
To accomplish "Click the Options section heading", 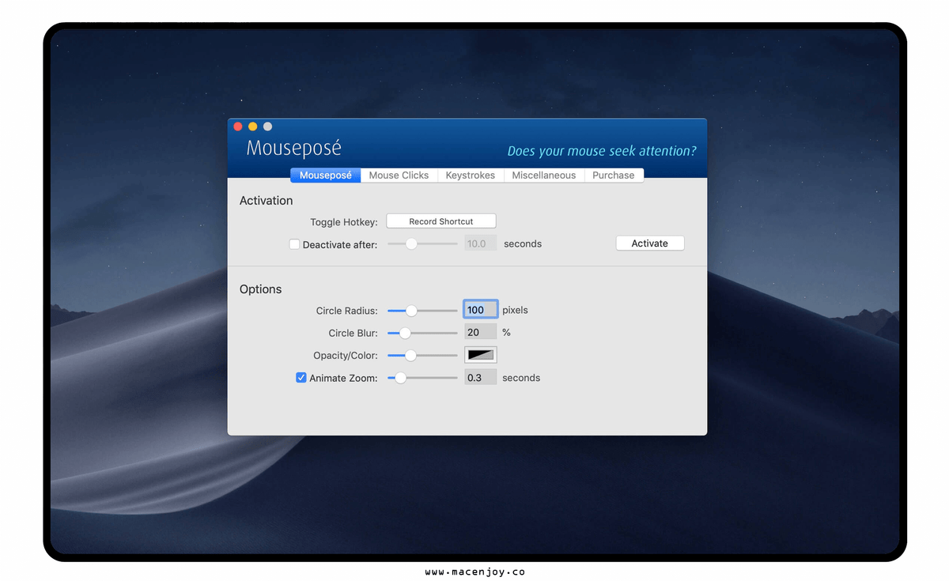I will point(261,289).
